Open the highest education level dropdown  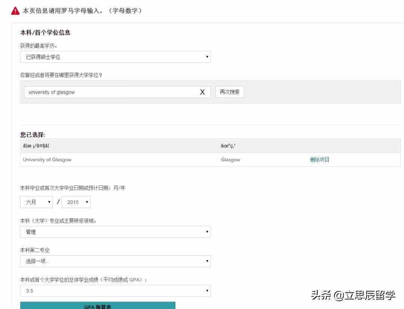click(116, 57)
